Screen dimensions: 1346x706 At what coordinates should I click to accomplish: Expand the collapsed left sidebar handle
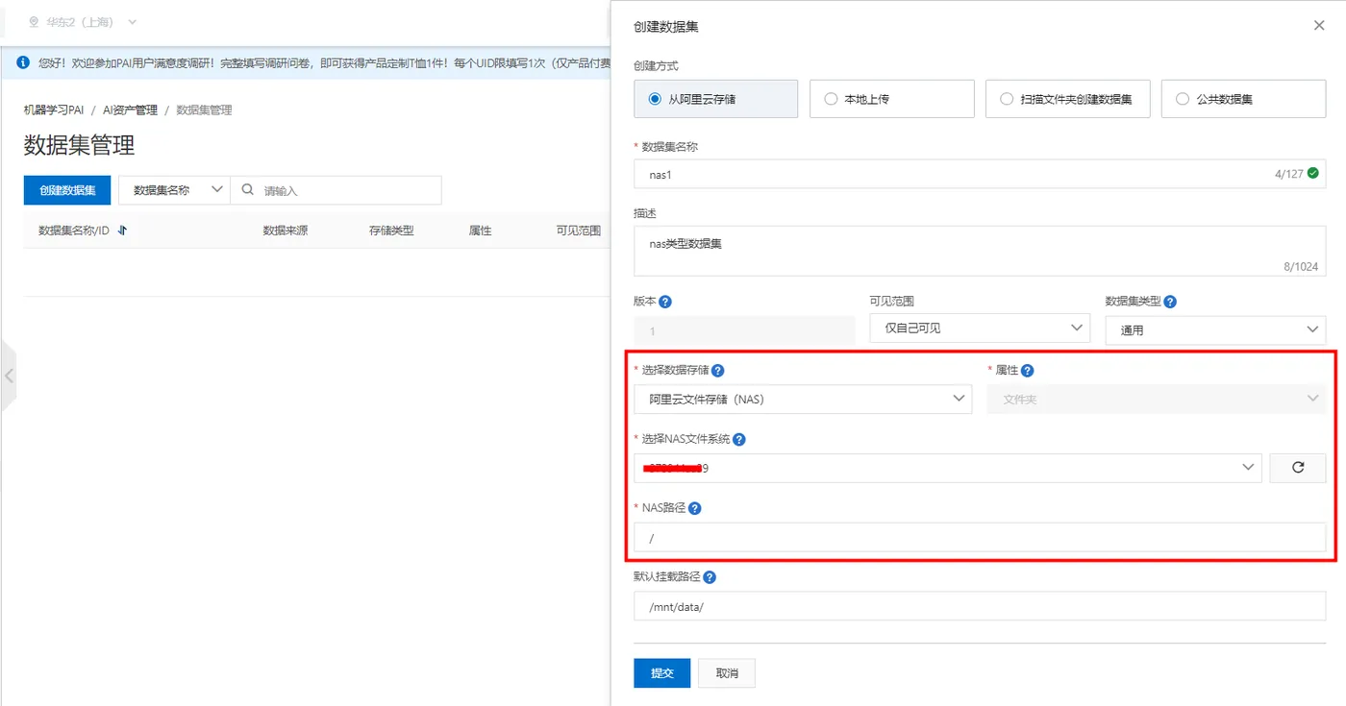click(x=8, y=376)
